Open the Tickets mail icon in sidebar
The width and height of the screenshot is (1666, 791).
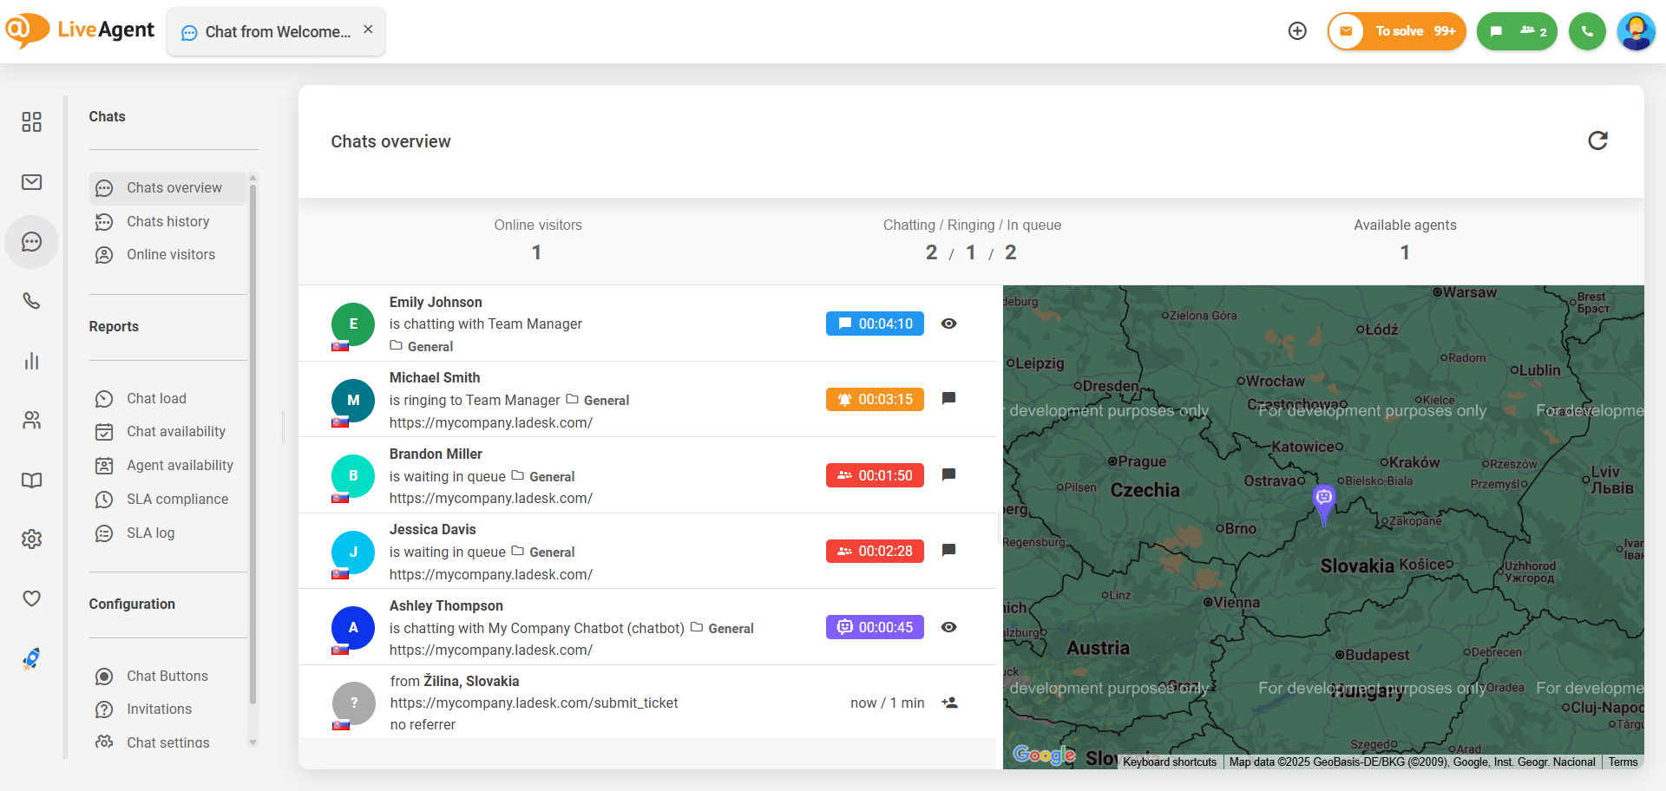(32, 182)
